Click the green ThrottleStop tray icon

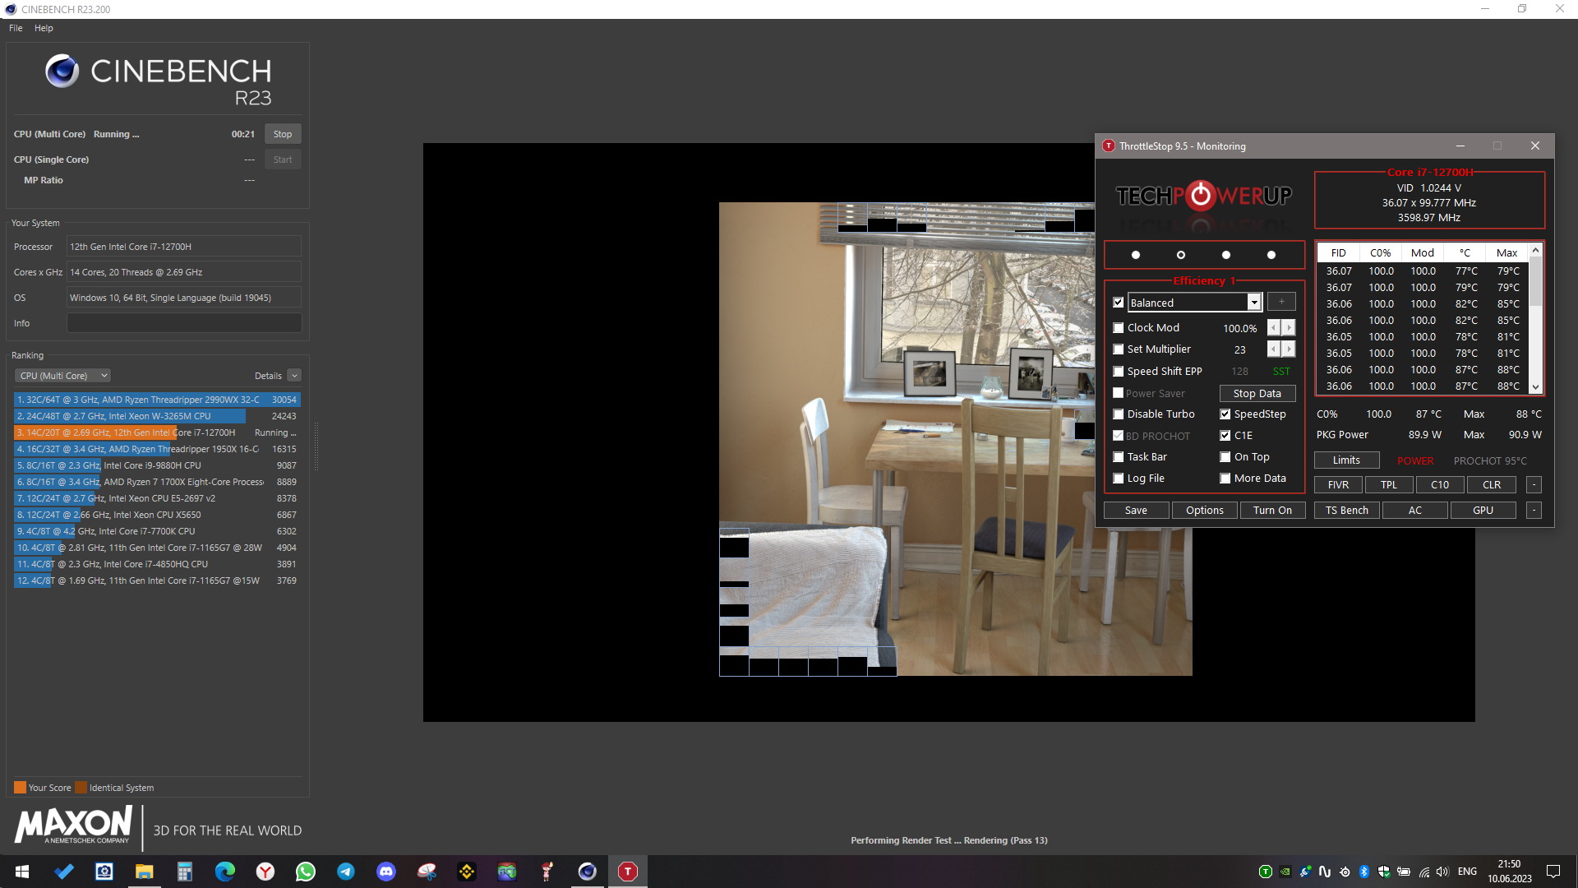(1265, 872)
